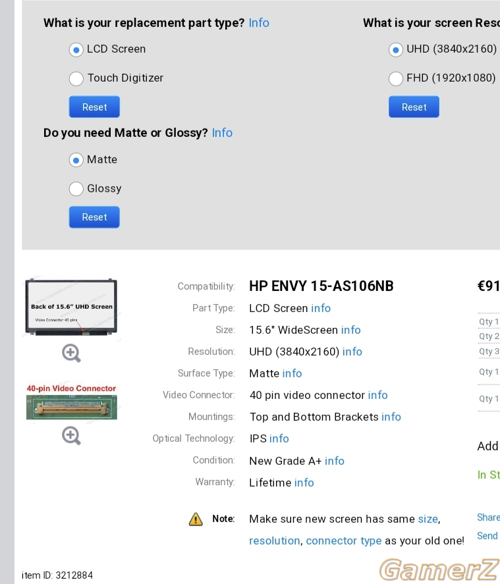Reset the Matte or Glossy selection
Screen dimensions: 500x584
[x=94, y=217]
